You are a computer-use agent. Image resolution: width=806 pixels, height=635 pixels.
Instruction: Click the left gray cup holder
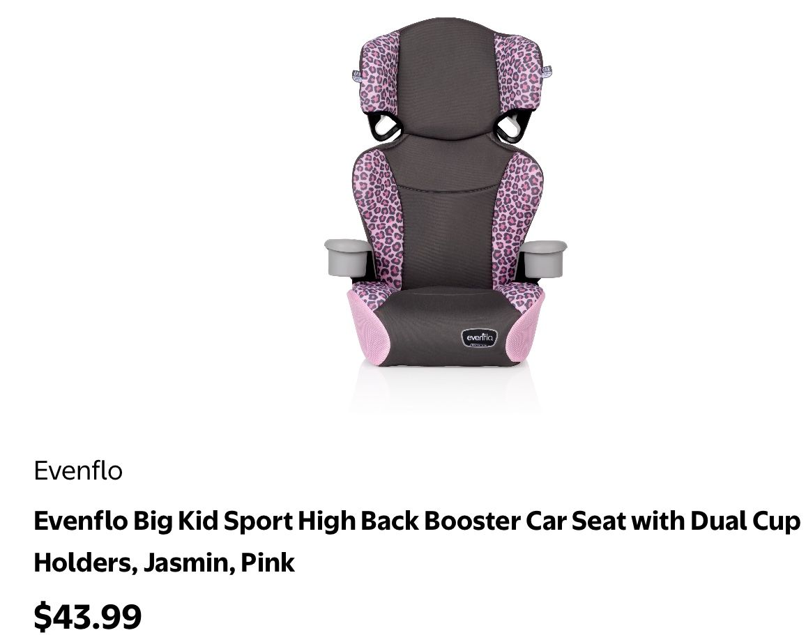point(347,257)
